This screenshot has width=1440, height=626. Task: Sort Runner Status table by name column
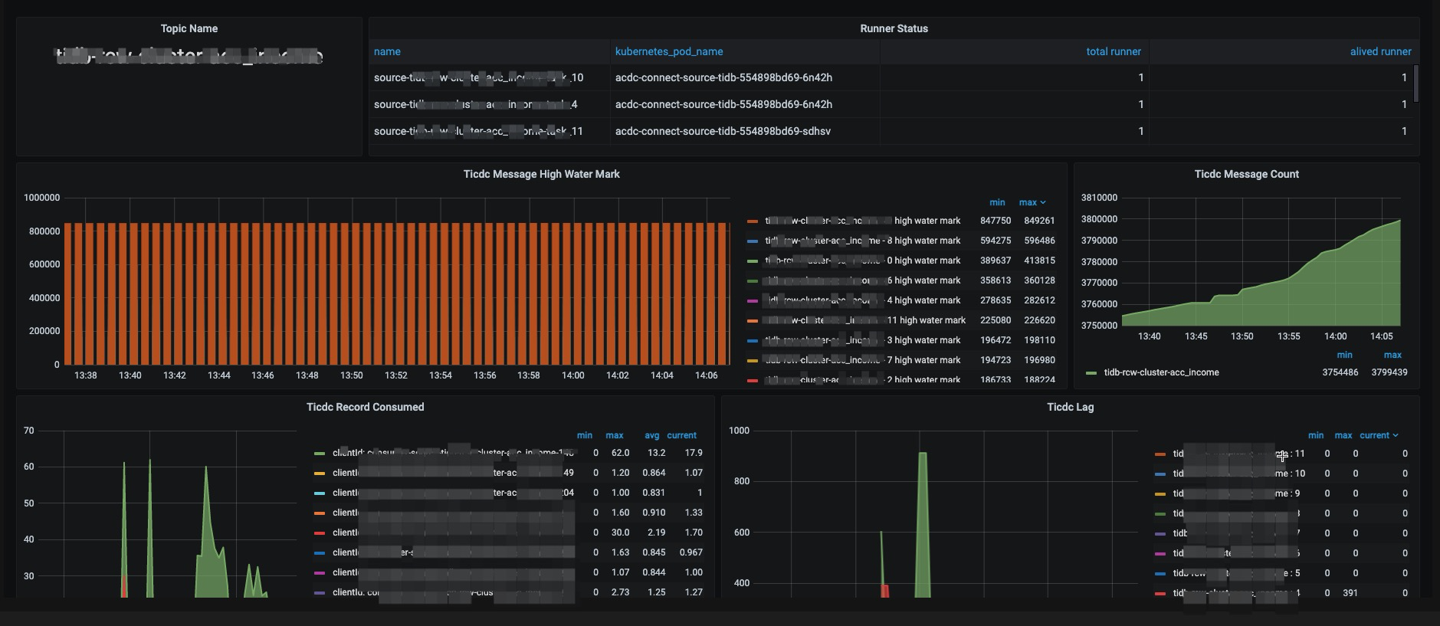click(387, 51)
